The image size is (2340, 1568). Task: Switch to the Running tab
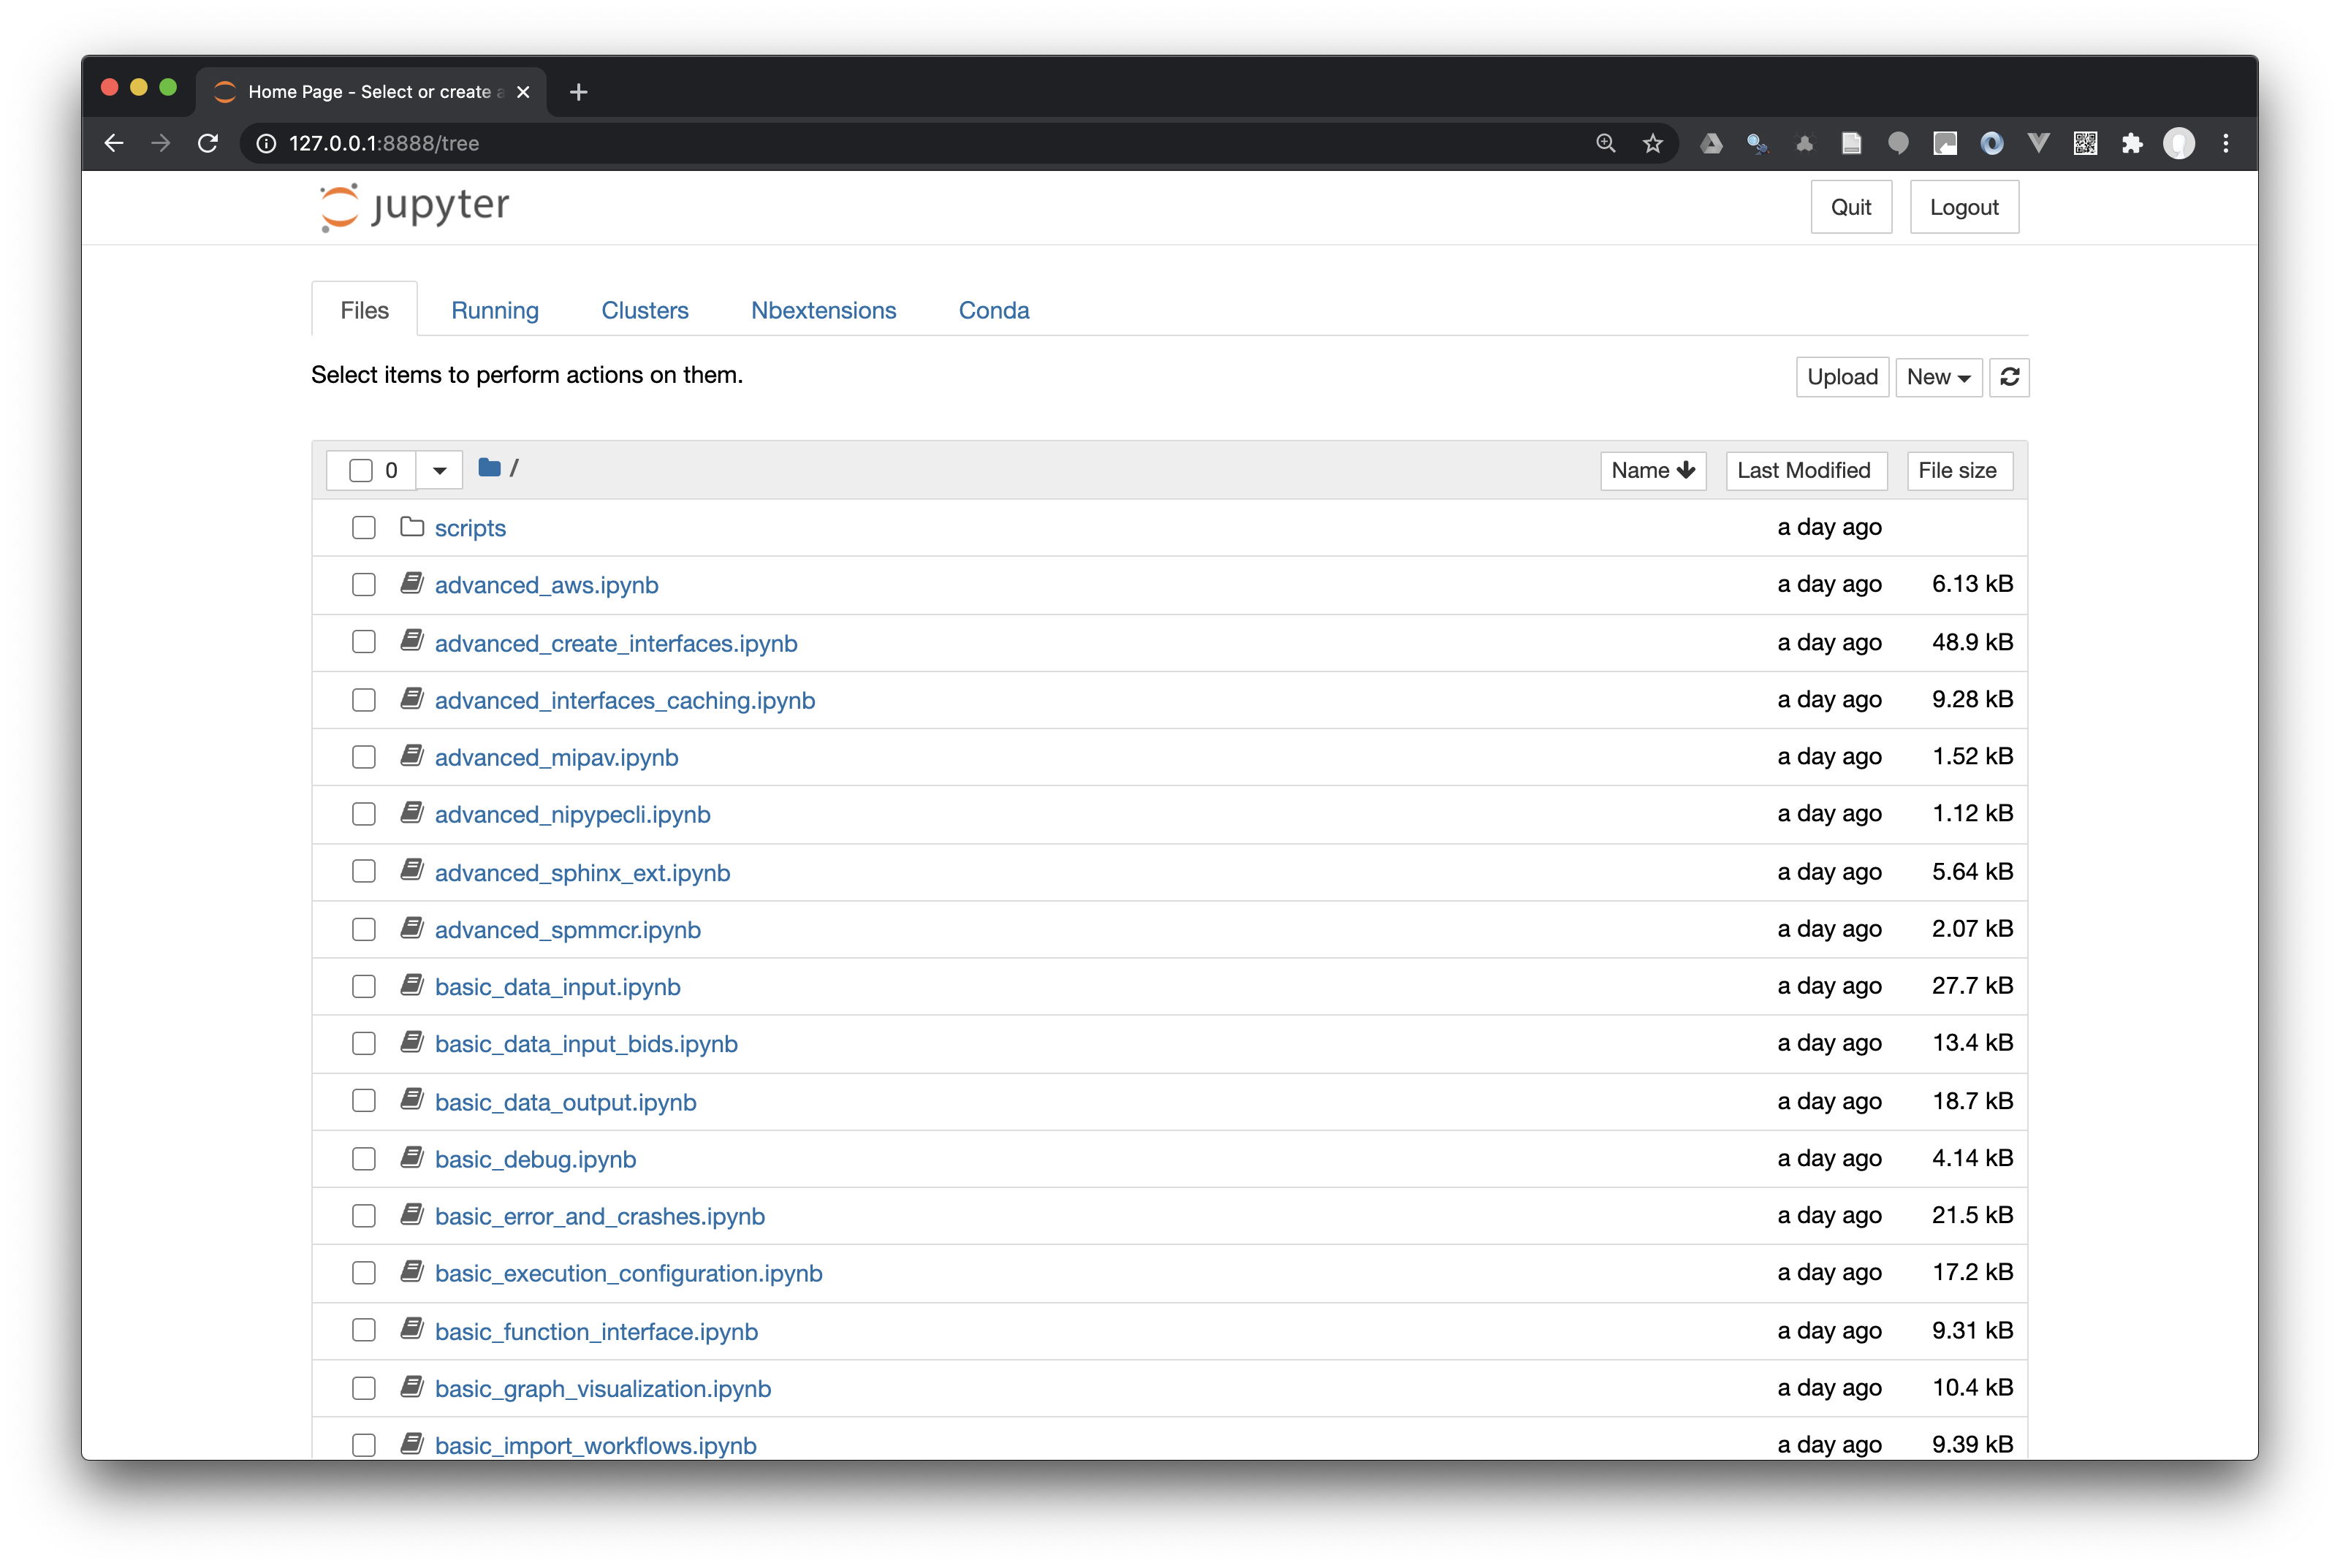coord(495,310)
